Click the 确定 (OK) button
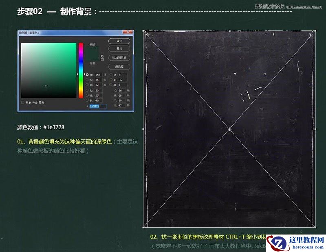Viewport: 326px width, 252px height. pyautogui.click(x=119, y=40)
